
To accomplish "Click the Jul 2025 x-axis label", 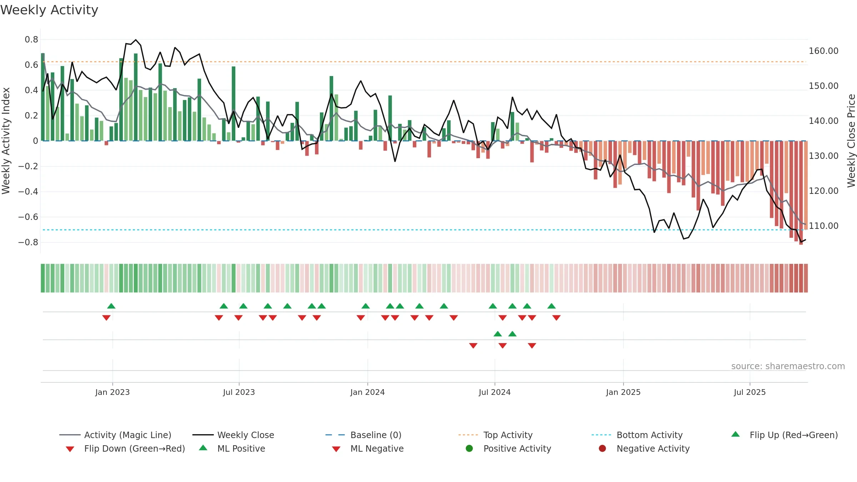I will tap(750, 392).
